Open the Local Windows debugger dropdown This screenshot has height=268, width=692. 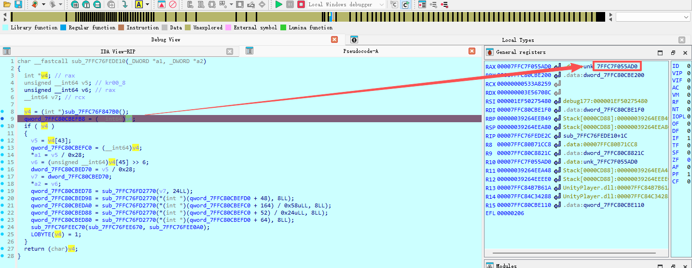click(382, 4)
